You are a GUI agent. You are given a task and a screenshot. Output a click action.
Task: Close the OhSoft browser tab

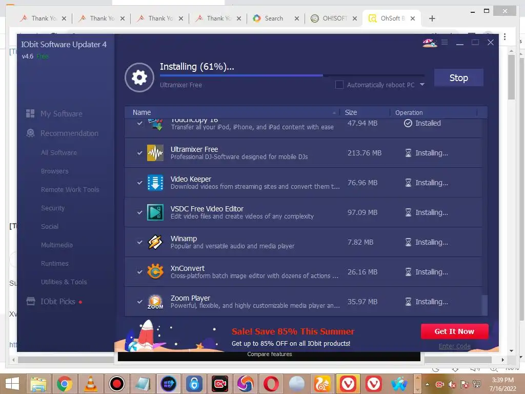tap(413, 18)
